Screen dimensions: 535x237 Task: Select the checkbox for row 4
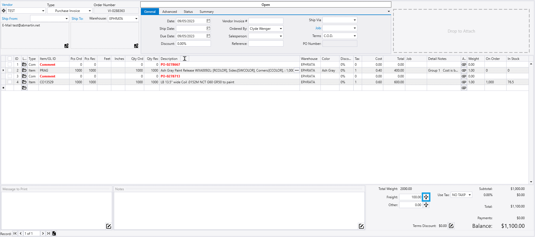click(10, 82)
